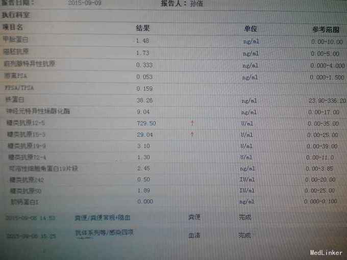The height and width of the screenshot is (260, 347).
Task: Select the report date 2015-09-09
Action: pyautogui.click(x=85, y=3)
